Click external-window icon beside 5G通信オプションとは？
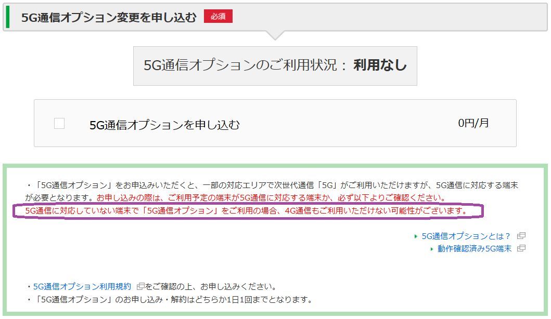 pos(521,236)
